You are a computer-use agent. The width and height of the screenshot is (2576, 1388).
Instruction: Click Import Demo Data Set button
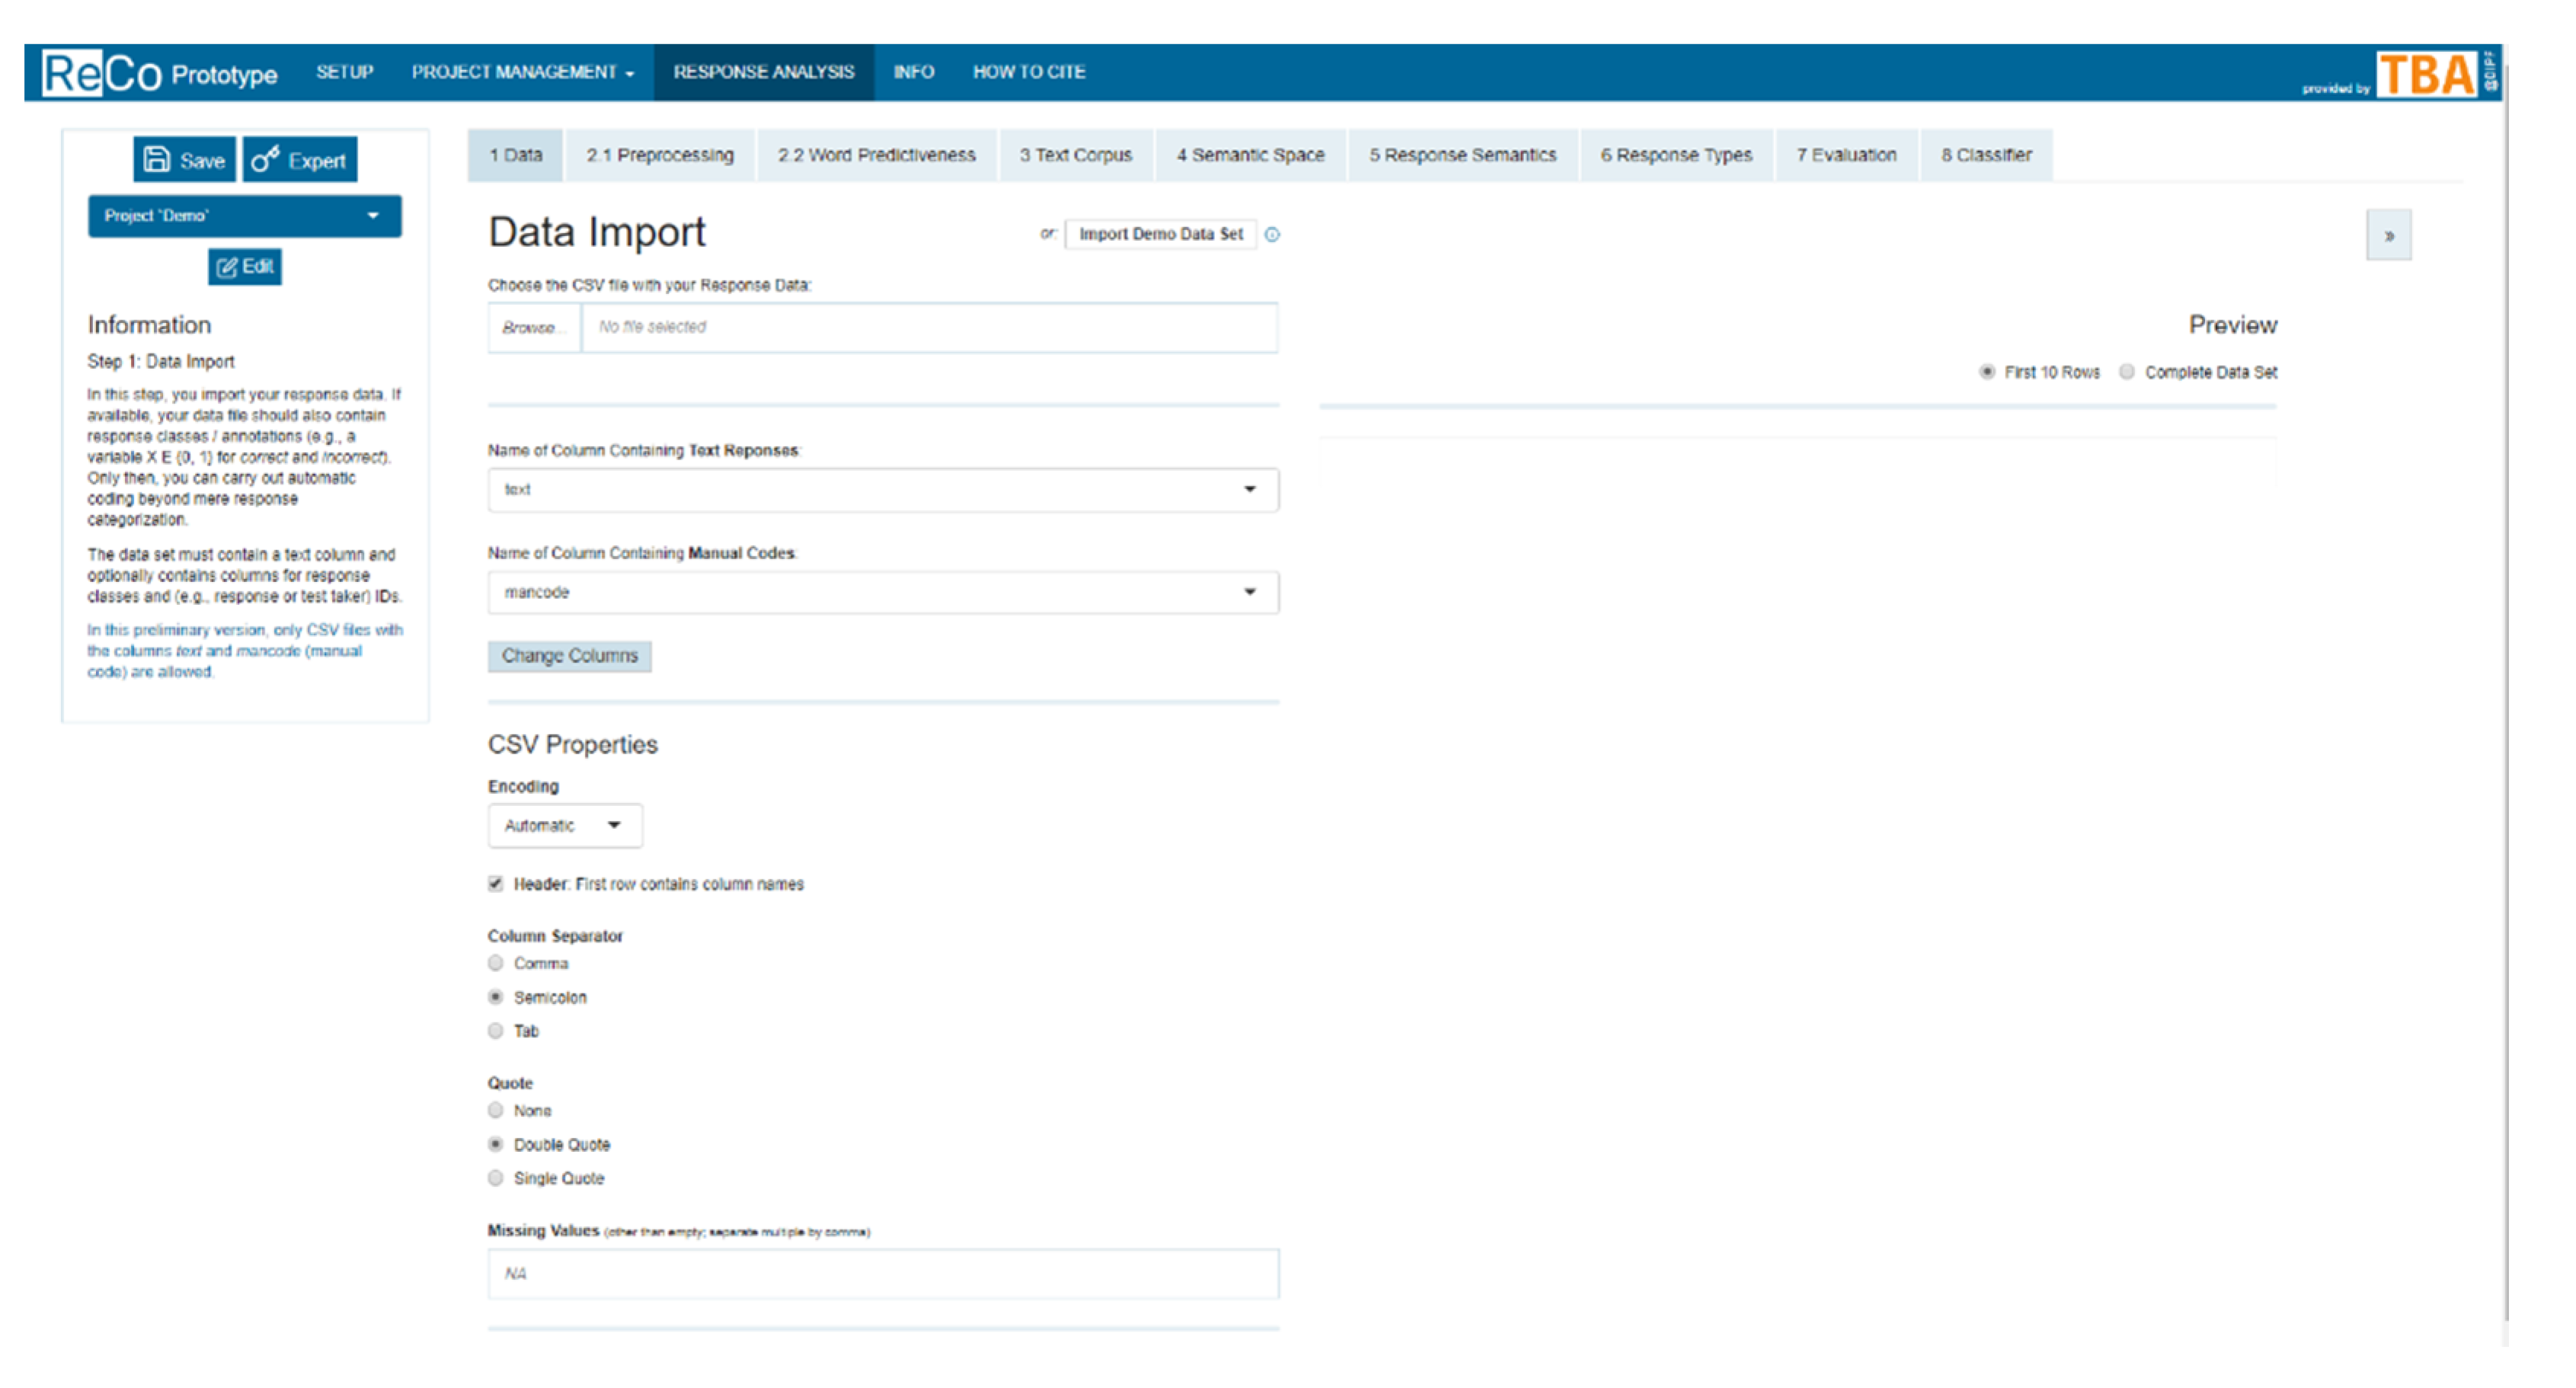pos(1160,234)
